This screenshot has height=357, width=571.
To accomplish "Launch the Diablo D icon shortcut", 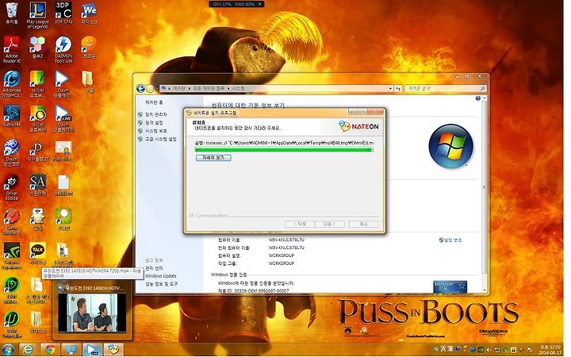I will pos(38,151).
